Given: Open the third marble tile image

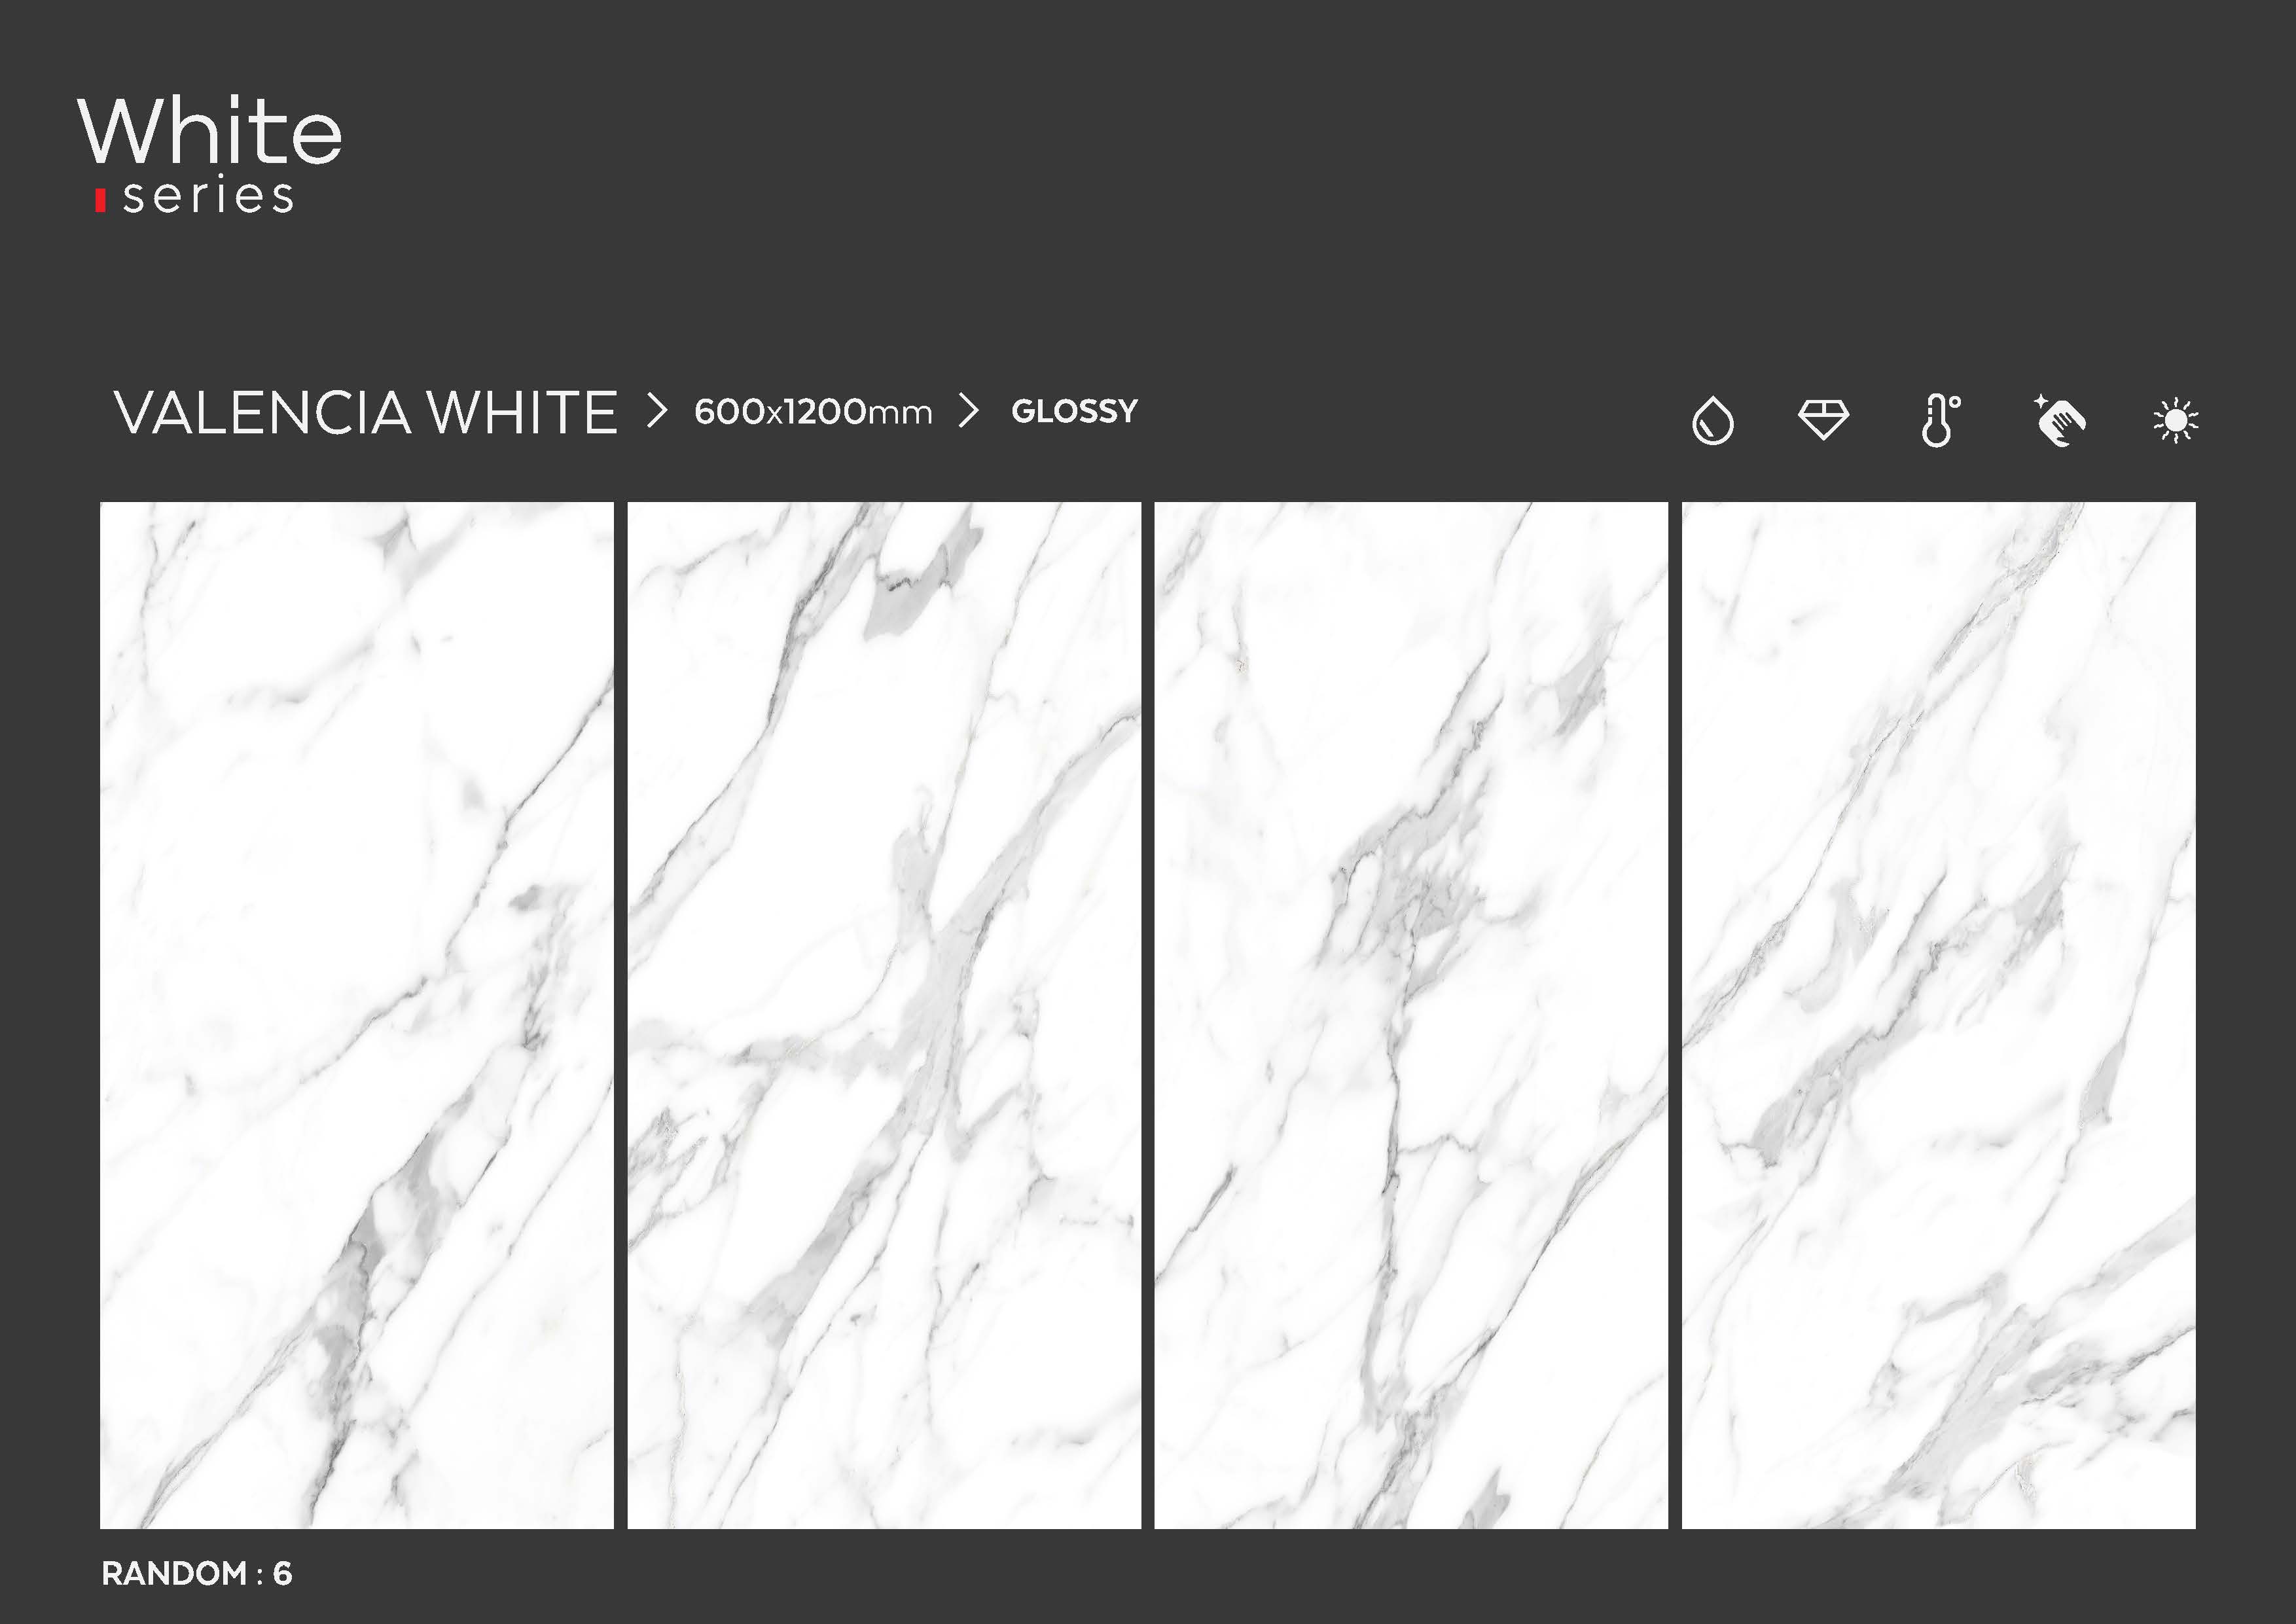Looking at the screenshot, I should (1411, 1015).
